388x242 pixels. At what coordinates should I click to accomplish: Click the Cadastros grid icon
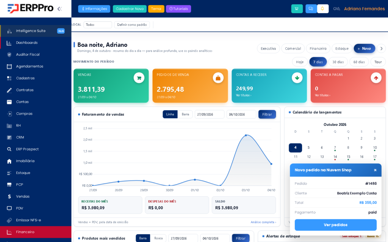coord(9,78)
